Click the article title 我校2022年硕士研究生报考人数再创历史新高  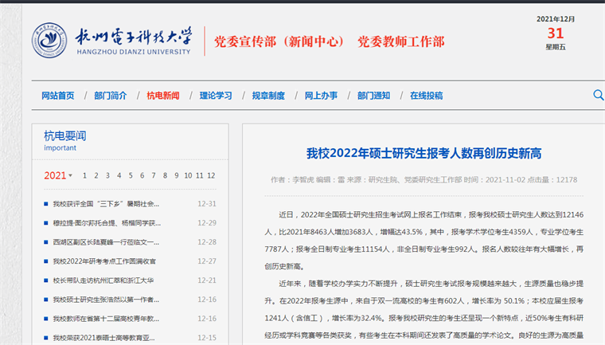pyautogui.click(x=423, y=153)
